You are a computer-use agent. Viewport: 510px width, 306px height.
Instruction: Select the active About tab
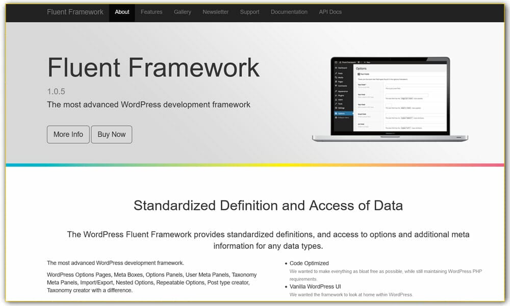[x=122, y=12]
